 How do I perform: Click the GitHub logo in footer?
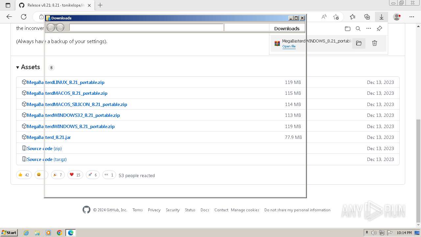coord(87,210)
